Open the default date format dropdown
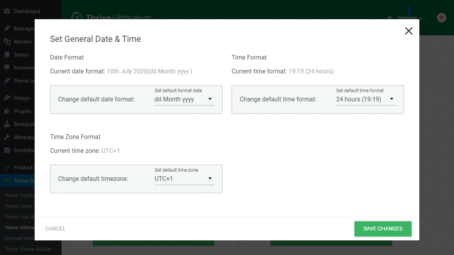Viewport: 454px width, 255px height. (183, 99)
